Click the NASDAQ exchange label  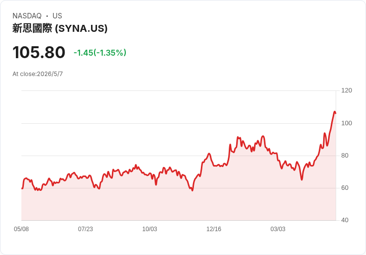[x=27, y=16]
